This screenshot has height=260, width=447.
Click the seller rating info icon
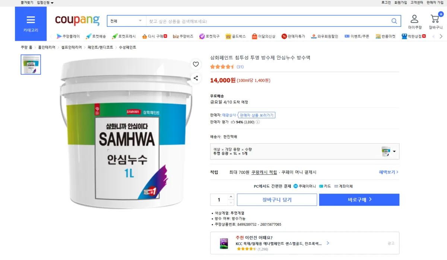click(258, 122)
